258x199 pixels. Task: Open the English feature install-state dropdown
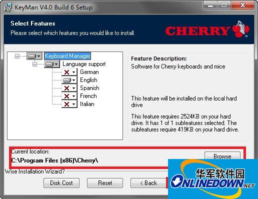point(69,80)
